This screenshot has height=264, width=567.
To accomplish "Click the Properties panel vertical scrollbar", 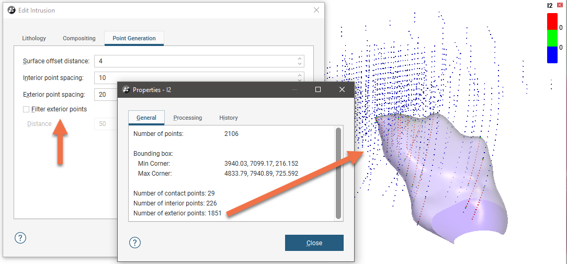I will click(338, 173).
